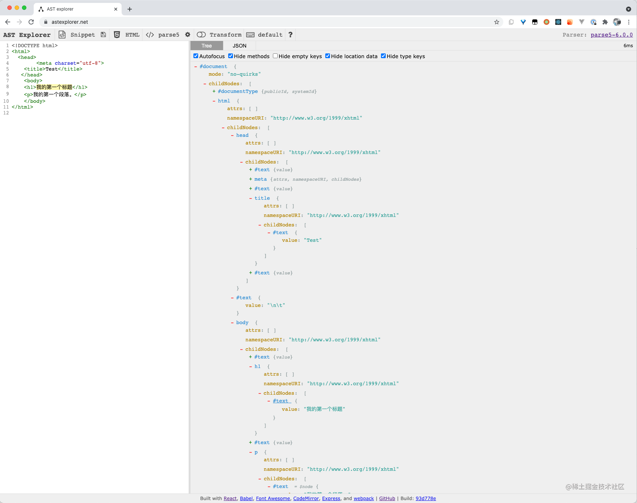Image resolution: width=637 pixels, height=503 pixels.
Task: Toggle the Transform switch
Action: 201,35
